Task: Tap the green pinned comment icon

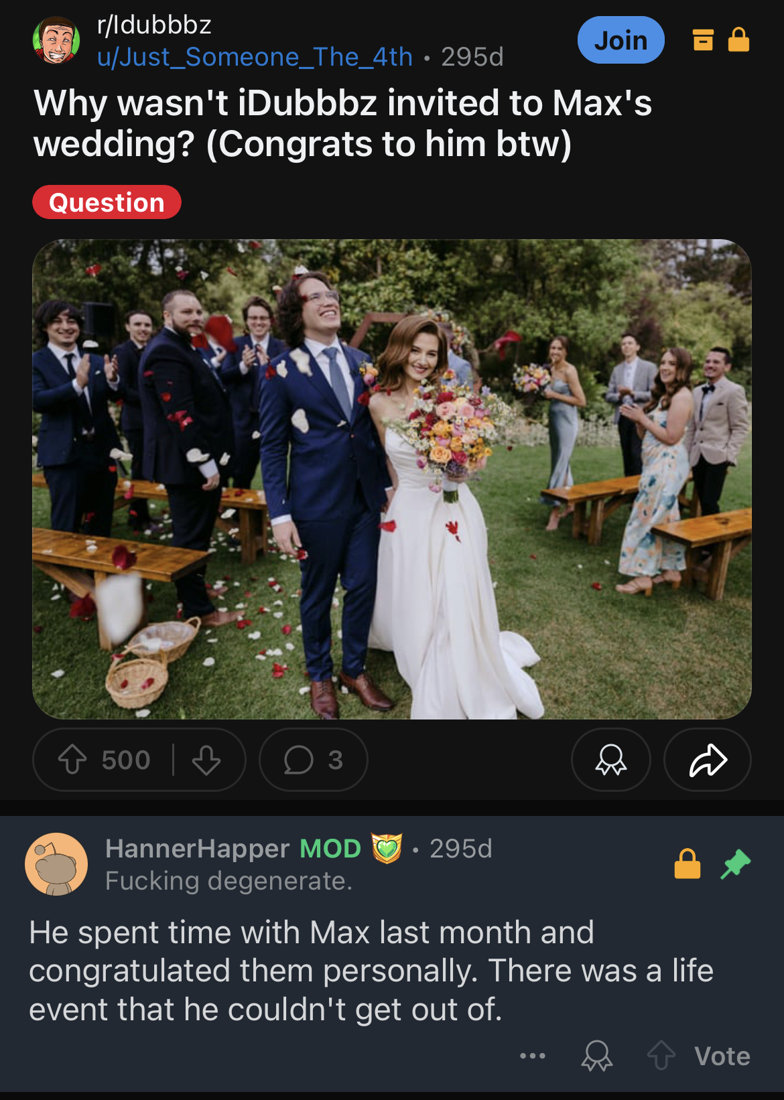Action: click(735, 864)
